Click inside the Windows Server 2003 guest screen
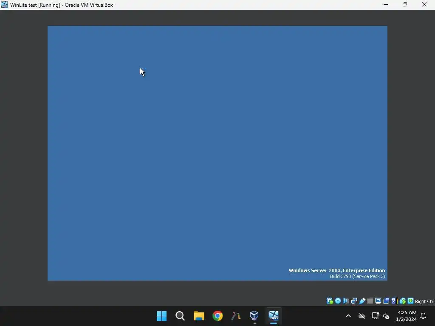 tap(217, 153)
